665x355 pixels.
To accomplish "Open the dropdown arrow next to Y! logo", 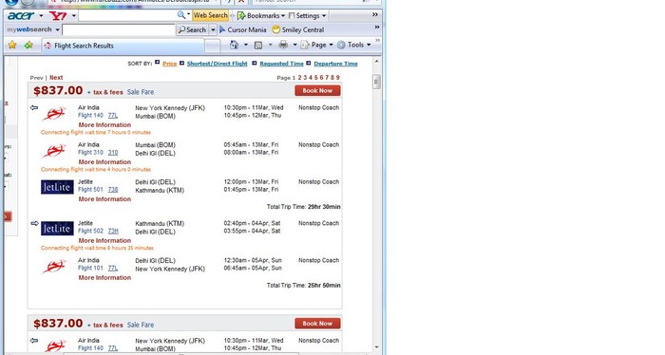I will tap(74, 16).
